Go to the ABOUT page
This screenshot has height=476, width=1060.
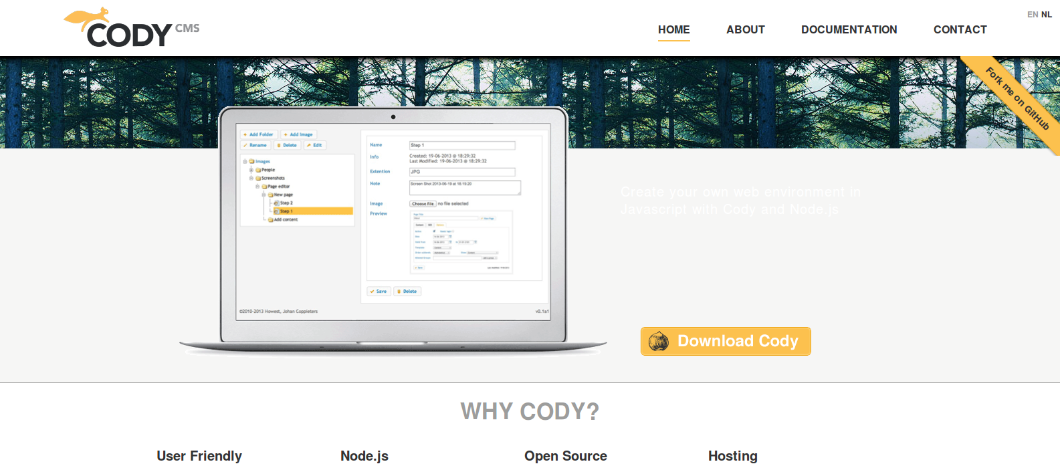(x=746, y=29)
